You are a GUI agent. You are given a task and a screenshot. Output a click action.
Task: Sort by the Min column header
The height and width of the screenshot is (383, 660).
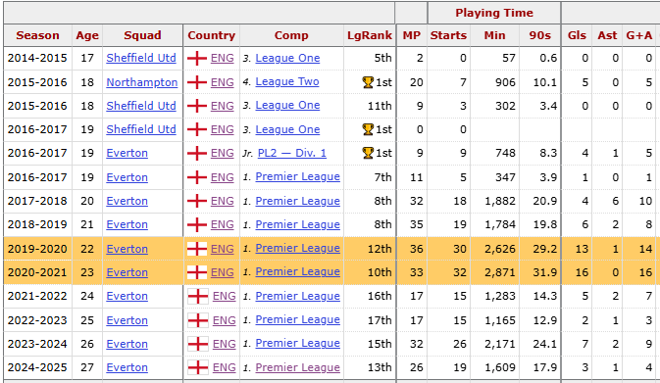pyautogui.click(x=494, y=35)
